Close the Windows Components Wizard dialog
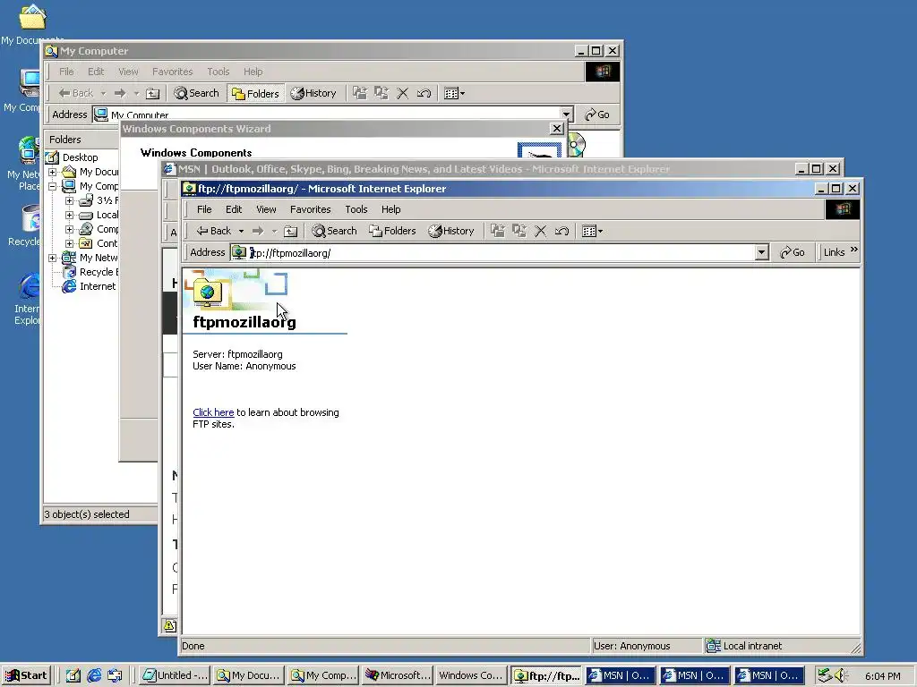Screen dimensions: 917x687 [557, 129]
